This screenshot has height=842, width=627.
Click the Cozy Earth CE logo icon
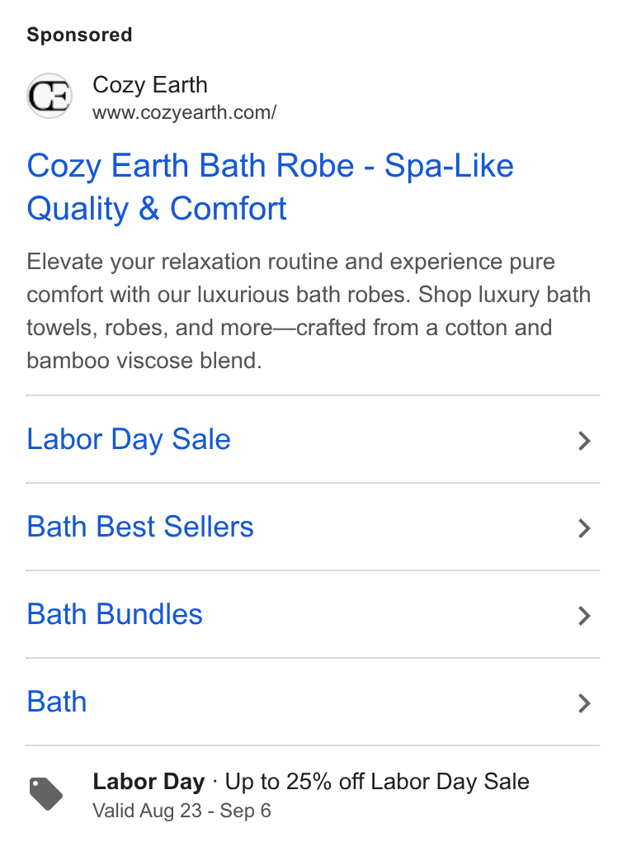click(x=50, y=96)
